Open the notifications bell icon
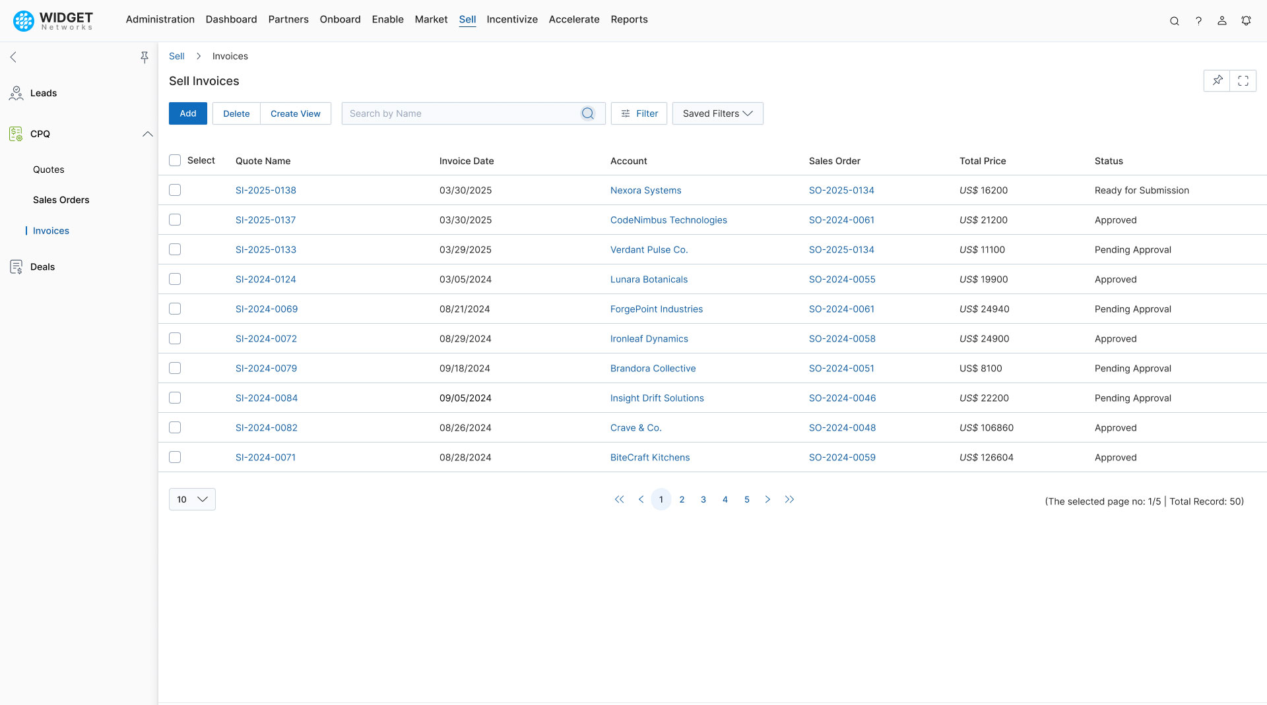Viewport: 1267px width, 705px height. [x=1246, y=21]
